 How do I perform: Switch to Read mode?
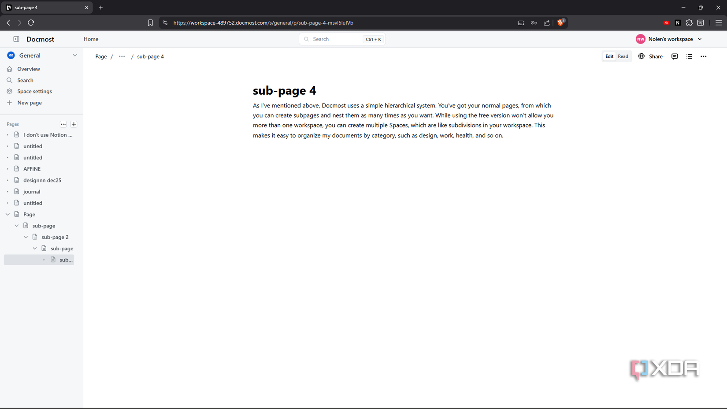[623, 56]
